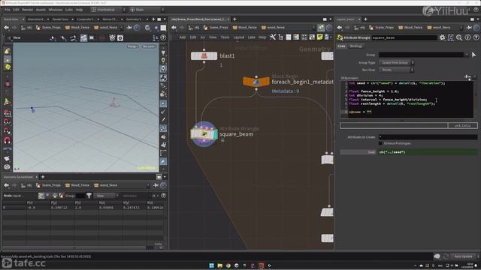Click the Seed parameter field
Viewport: 481px width, 270px height.
pyautogui.click(x=428, y=152)
